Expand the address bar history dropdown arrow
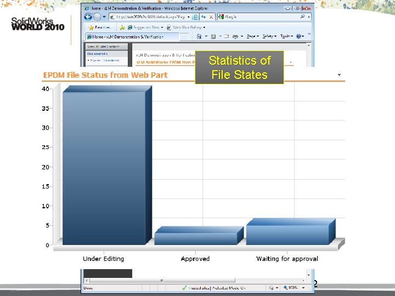Viewport: 395px width, 296px height. coord(188,17)
